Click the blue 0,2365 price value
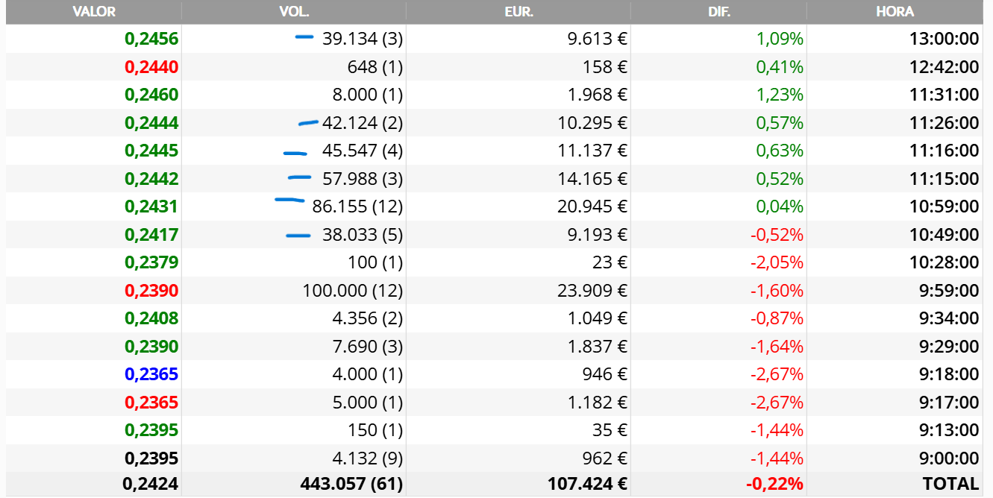Screen dimensions: 993x498 click(x=151, y=374)
